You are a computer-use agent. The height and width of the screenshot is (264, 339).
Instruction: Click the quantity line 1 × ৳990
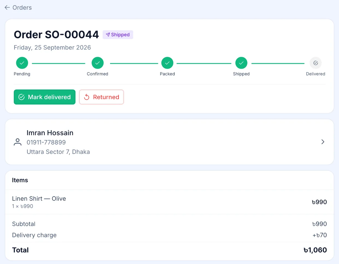point(23,206)
